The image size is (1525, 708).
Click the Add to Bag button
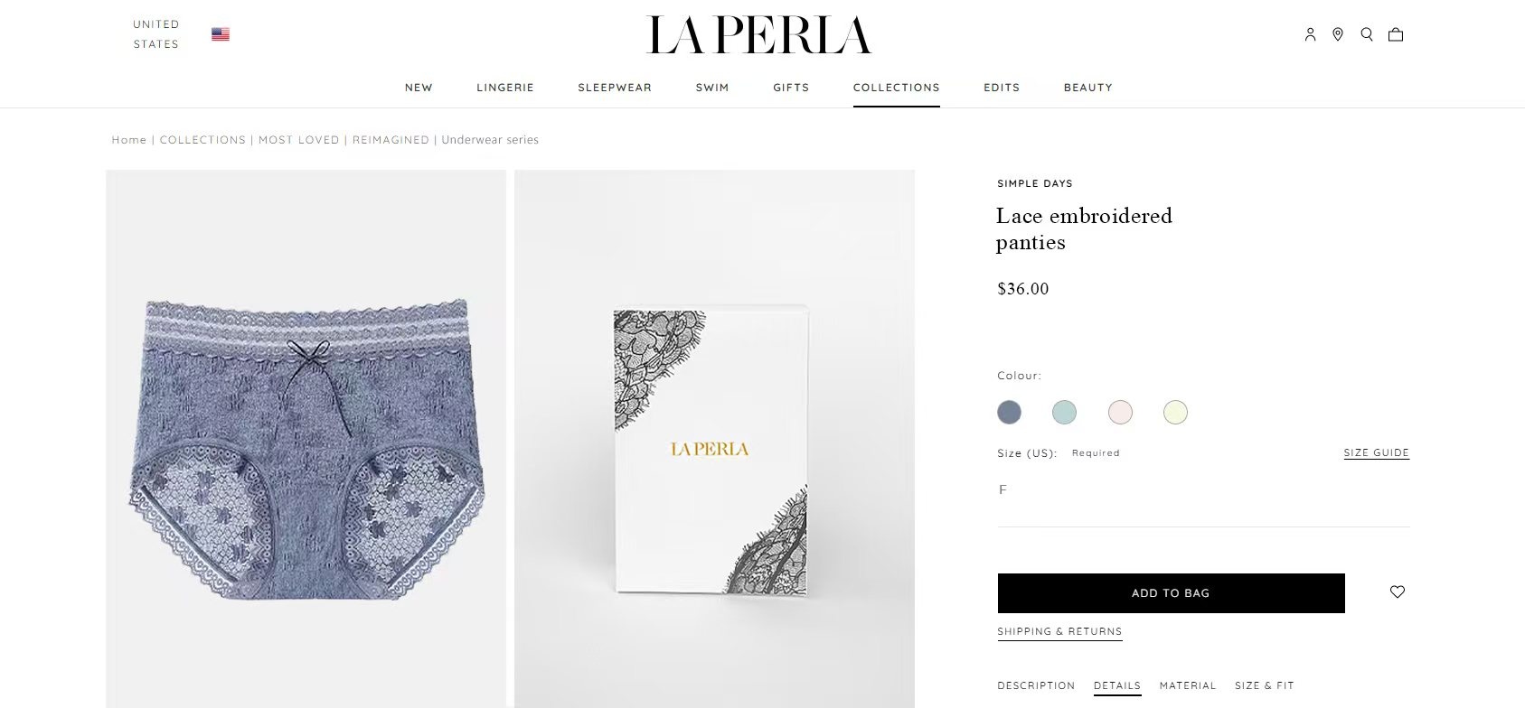(1171, 593)
